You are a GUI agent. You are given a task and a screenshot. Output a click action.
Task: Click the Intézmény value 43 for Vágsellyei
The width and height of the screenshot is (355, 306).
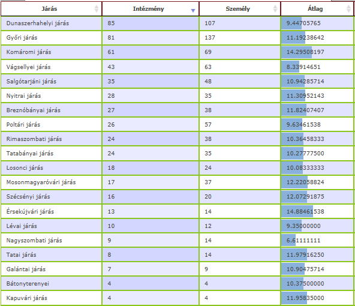(111, 67)
